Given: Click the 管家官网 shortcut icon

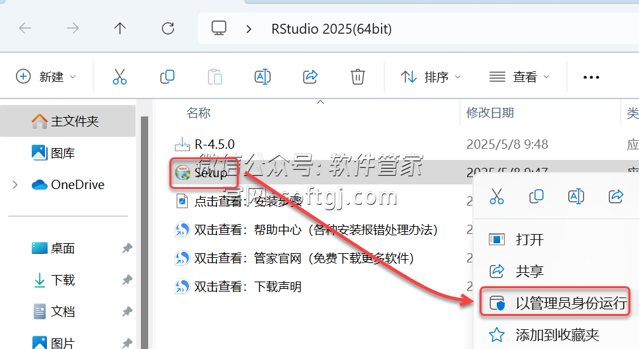Looking at the screenshot, I should click(182, 258).
